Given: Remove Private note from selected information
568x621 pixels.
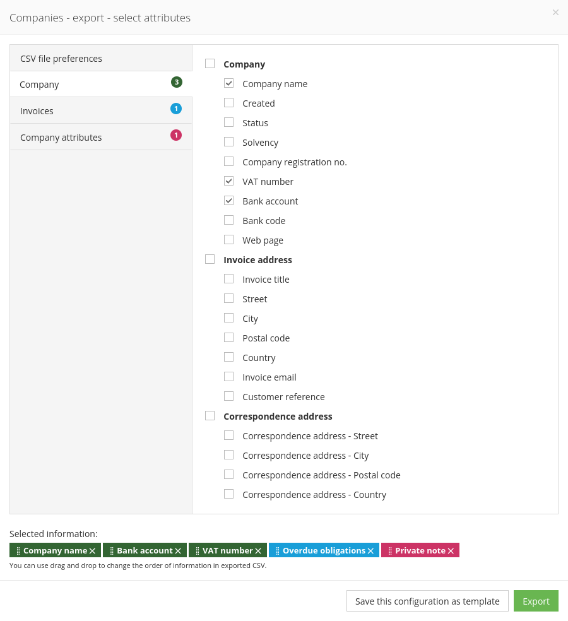Looking at the screenshot, I should [x=451, y=550].
